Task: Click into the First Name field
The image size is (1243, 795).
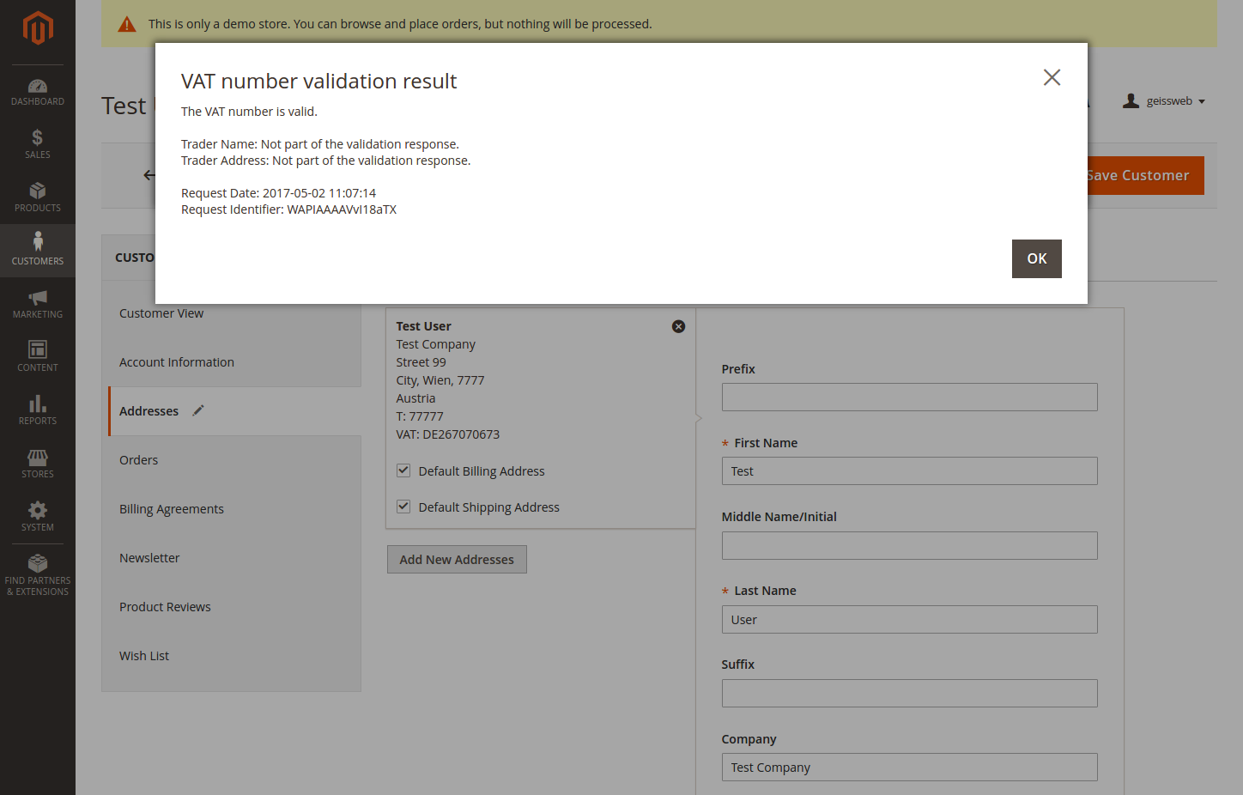Action: click(x=909, y=471)
